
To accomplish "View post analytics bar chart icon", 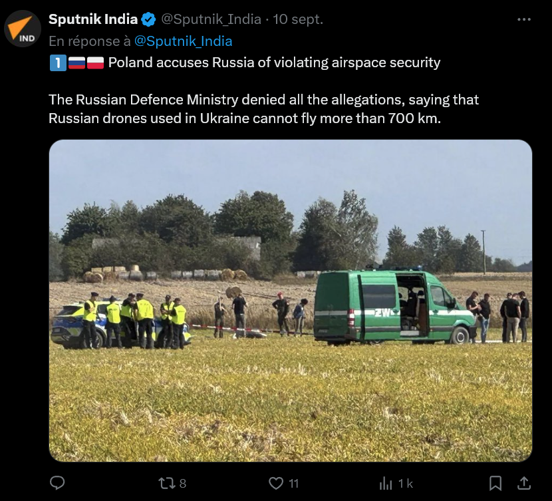I will (386, 483).
